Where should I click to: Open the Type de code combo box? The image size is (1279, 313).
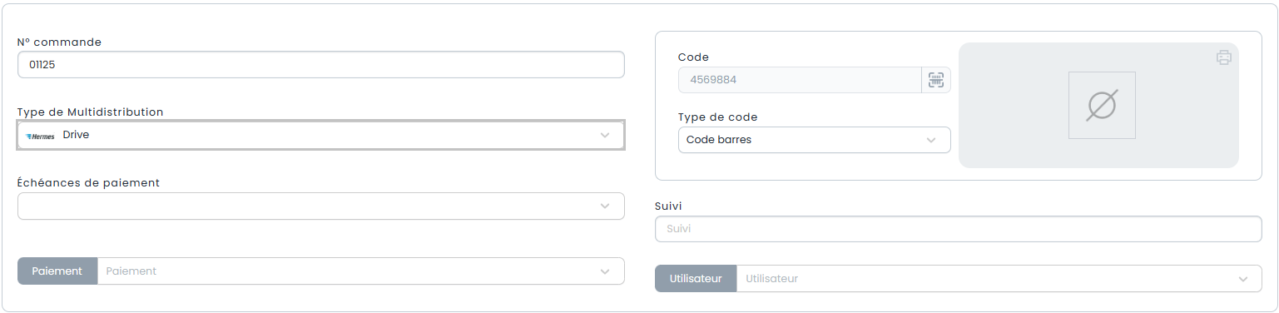click(x=815, y=140)
